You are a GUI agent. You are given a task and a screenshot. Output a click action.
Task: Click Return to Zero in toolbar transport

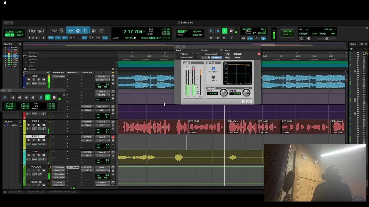click(211, 38)
